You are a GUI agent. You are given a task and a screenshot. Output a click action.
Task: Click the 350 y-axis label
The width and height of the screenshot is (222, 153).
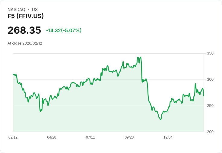[x=210, y=53]
